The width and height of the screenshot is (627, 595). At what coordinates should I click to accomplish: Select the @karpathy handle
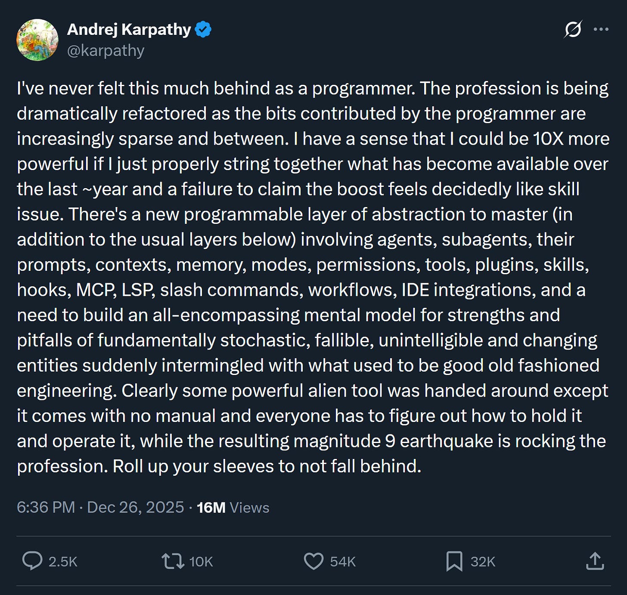[106, 50]
